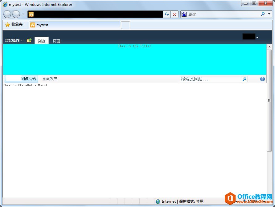Stop loading with the red X icon
This screenshot has width=275, height=207.
point(174,14)
